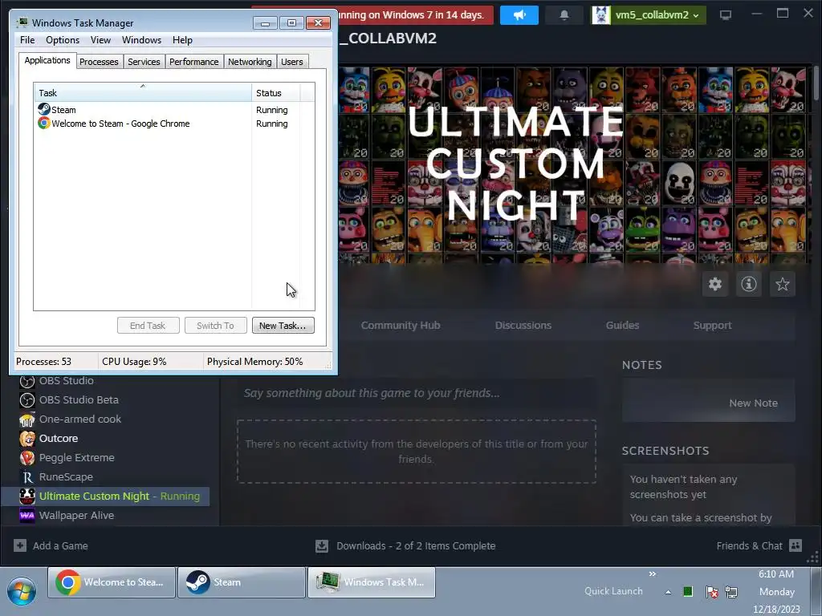
Task: Open Task Manager Help menu
Action: (182, 40)
